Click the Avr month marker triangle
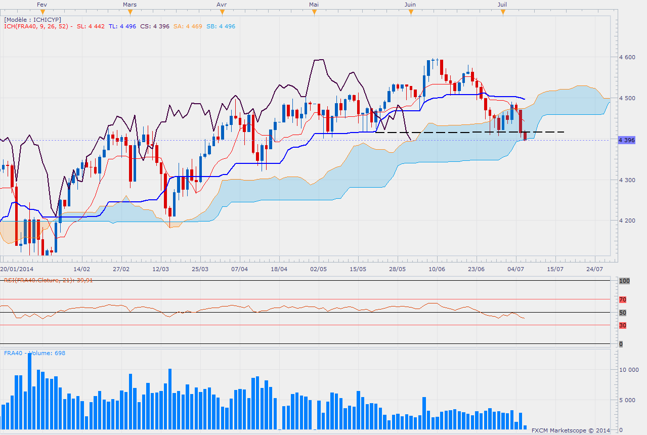Image resolution: width=647 pixels, height=435 pixels. [221, 12]
